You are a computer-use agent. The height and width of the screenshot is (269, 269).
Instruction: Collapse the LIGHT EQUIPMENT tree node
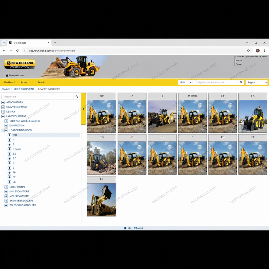3,116
